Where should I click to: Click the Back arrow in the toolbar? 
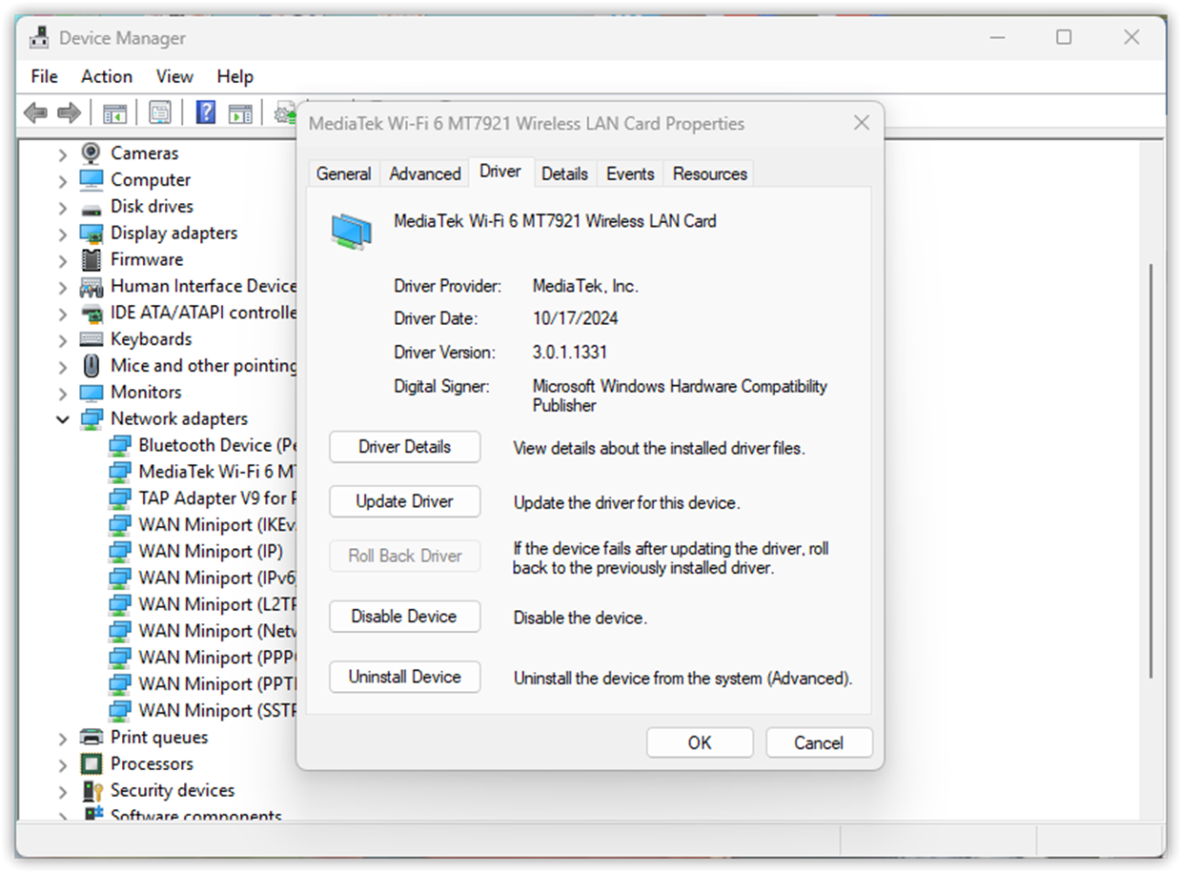[x=35, y=113]
